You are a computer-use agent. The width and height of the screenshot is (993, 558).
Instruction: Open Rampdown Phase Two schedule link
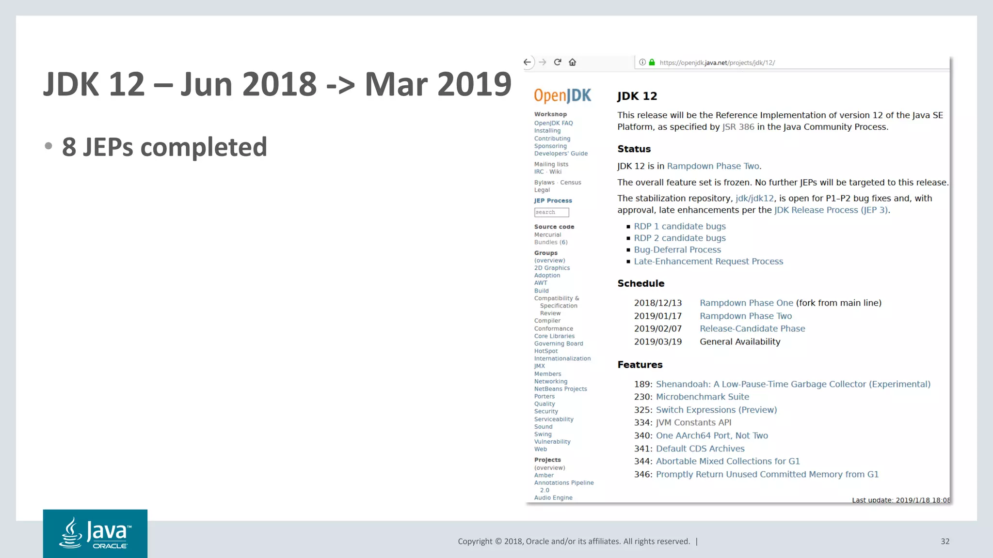pos(746,316)
